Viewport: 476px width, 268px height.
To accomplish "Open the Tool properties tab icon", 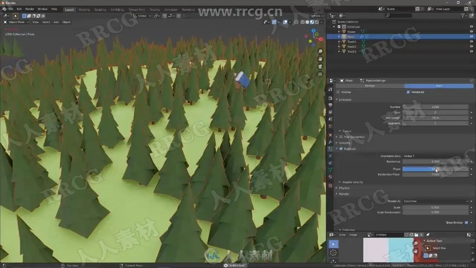I will (330, 90).
